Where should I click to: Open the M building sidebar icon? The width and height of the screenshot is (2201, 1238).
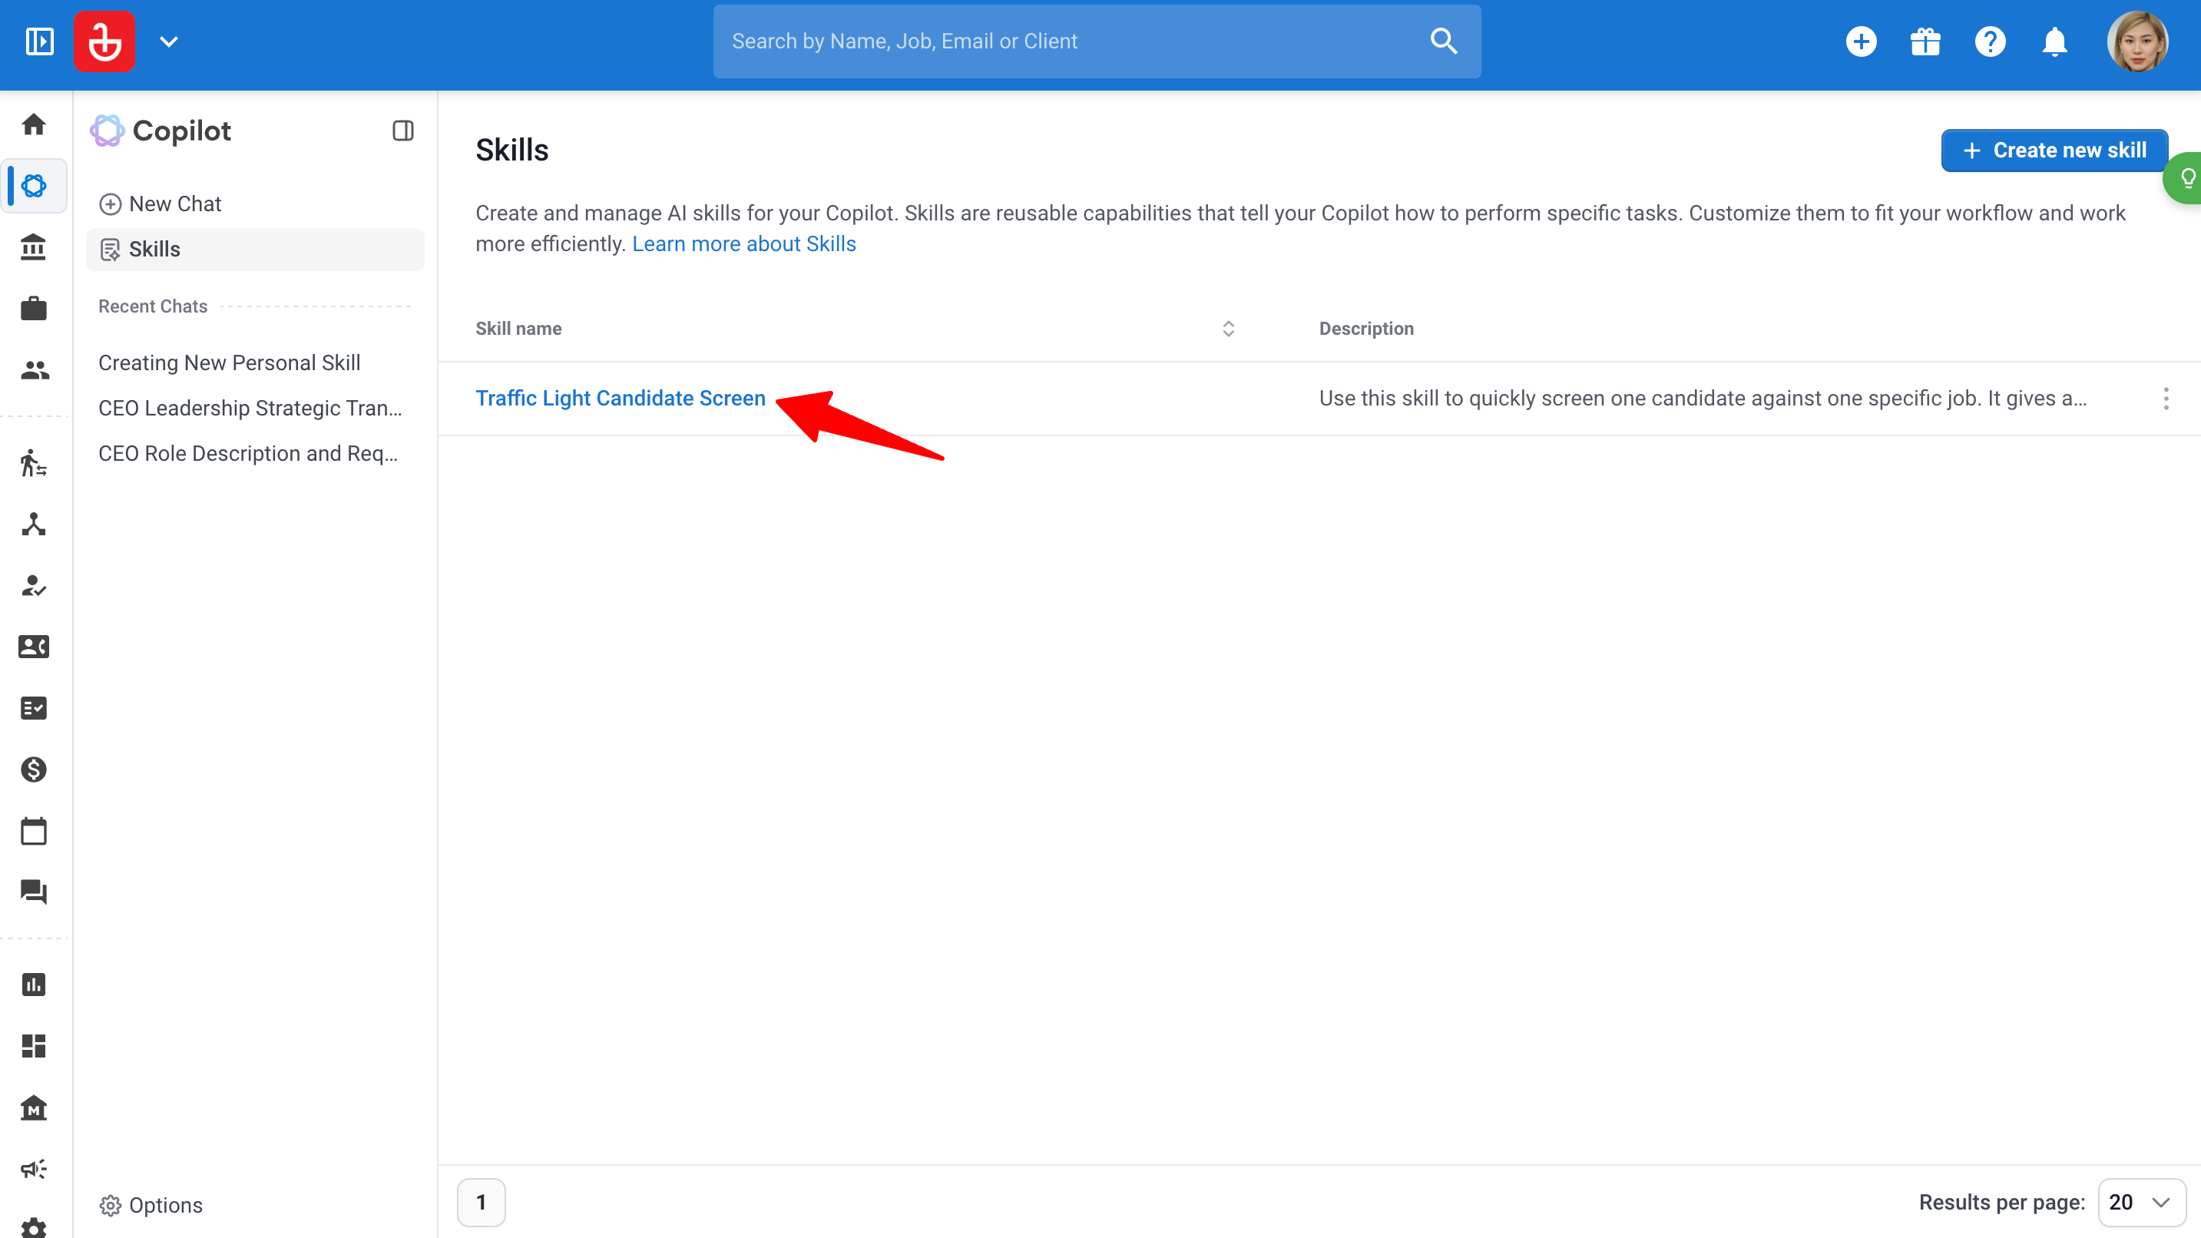(33, 1108)
